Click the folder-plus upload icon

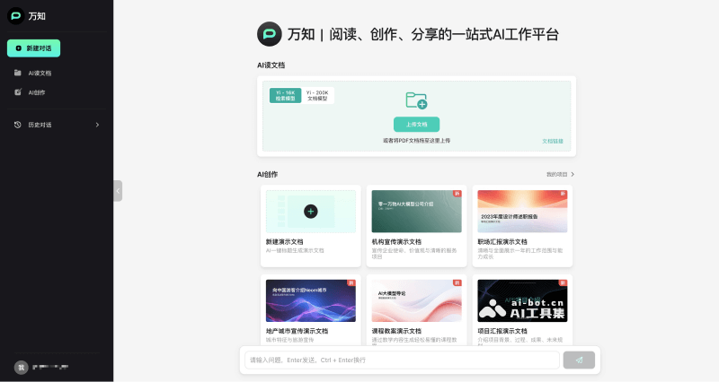click(x=416, y=100)
